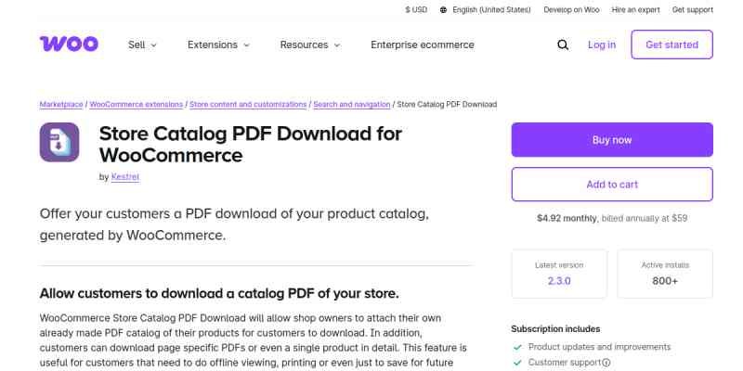Expand the Extensions menu
The width and height of the screenshot is (743, 371).
click(x=218, y=45)
